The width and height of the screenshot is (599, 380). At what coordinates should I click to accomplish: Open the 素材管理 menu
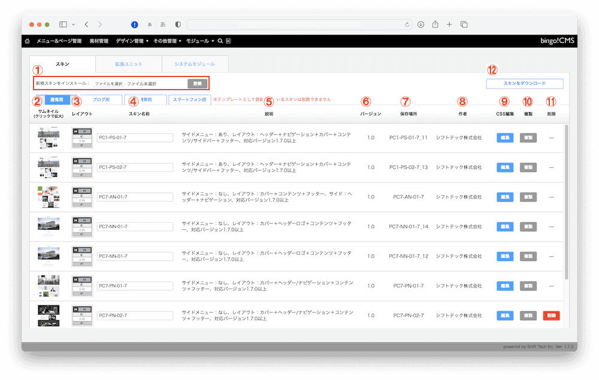point(99,41)
